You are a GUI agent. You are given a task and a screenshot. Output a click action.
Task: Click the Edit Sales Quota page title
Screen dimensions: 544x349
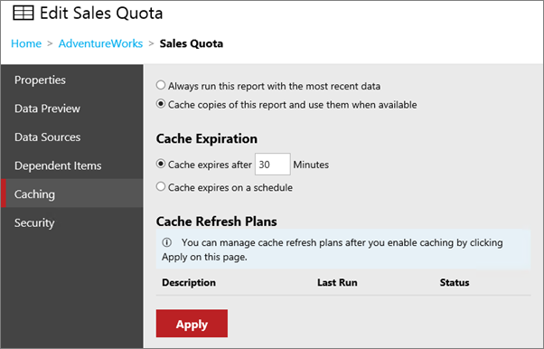click(x=101, y=14)
